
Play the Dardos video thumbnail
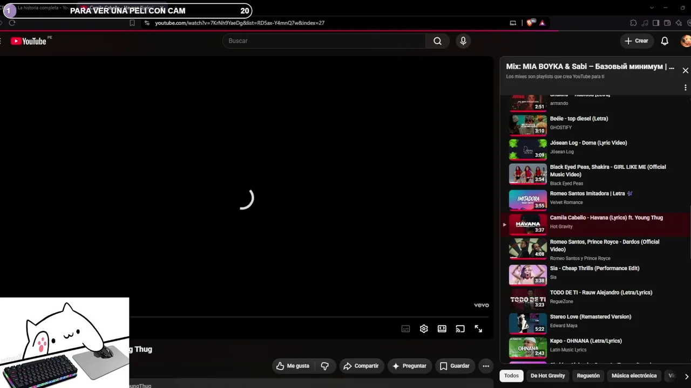tap(528, 248)
